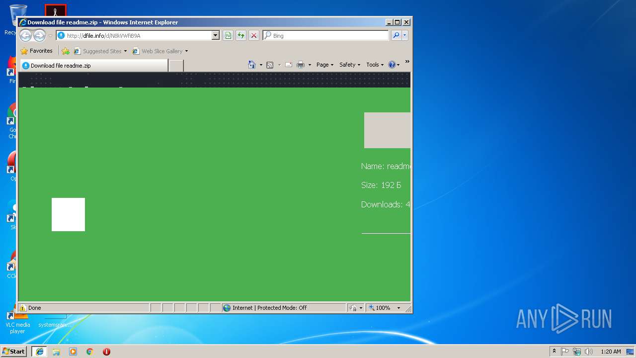
Task: Open the Windows Start button
Action: click(x=14, y=352)
